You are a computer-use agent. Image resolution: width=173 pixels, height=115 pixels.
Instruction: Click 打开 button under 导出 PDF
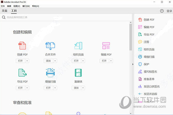click(x=21, y=88)
